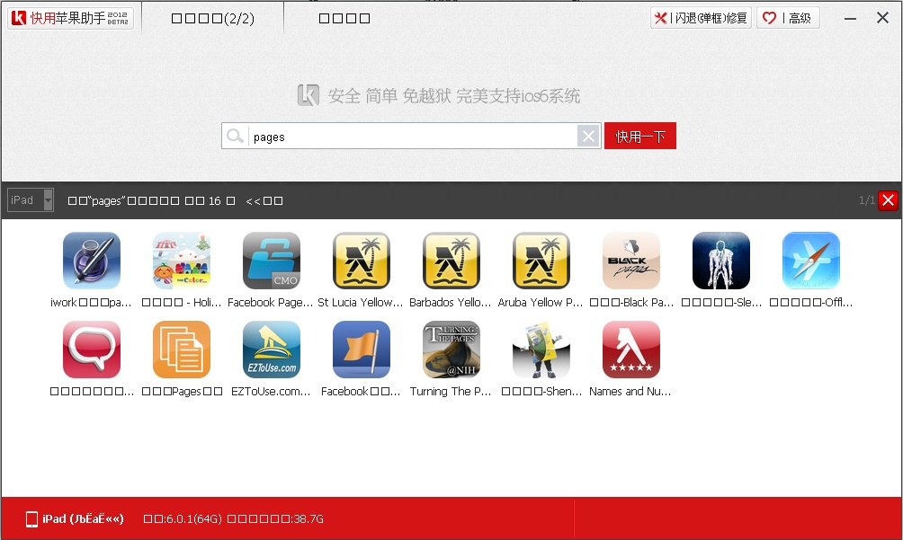Screen dimensions: 903x540
Task: Click the 6.0.1(64G) version info text
Action: pyautogui.click(x=183, y=519)
